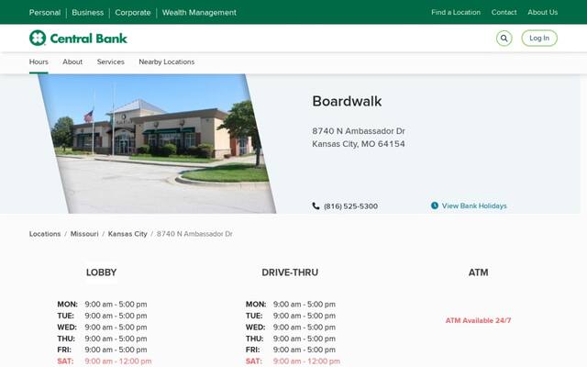Open the About Us page
The height and width of the screenshot is (367, 587).
(542, 12)
